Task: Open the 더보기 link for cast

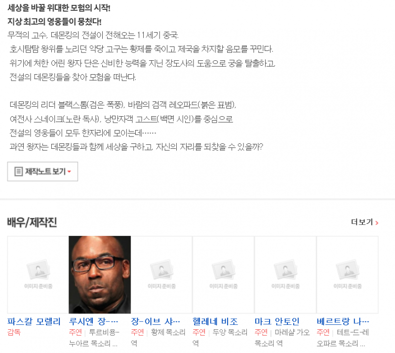Action: pyautogui.click(x=364, y=222)
